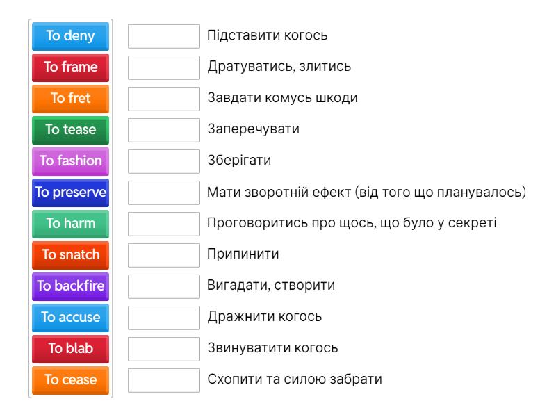This screenshot has height=417, width=556.
Task: Click the box next to 'Зберігати'
Action: click(x=163, y=161)
